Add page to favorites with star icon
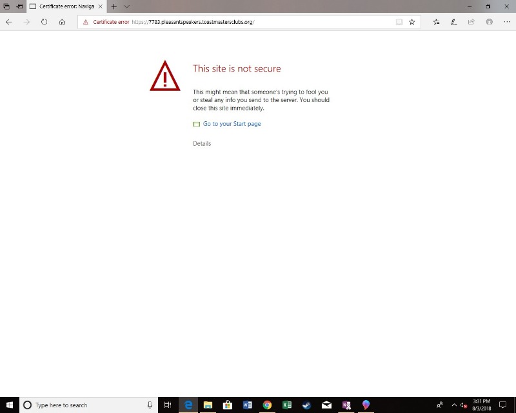 coord(412,22)
